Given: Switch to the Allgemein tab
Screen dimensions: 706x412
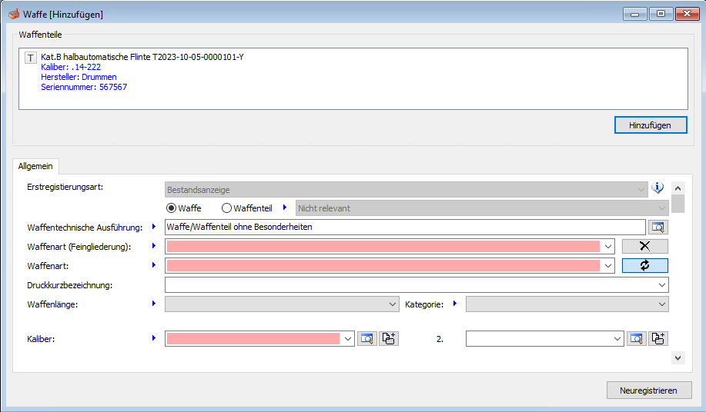Looking at the screenshot, I should tap(35, 166).
